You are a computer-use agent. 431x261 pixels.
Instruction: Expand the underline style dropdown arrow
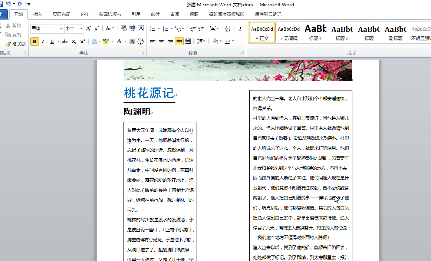click(58, 42)
